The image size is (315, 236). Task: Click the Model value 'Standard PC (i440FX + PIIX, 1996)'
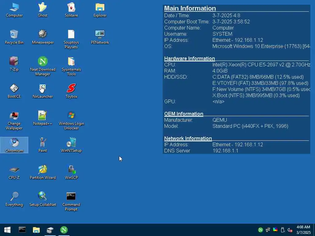pos(250,126)
